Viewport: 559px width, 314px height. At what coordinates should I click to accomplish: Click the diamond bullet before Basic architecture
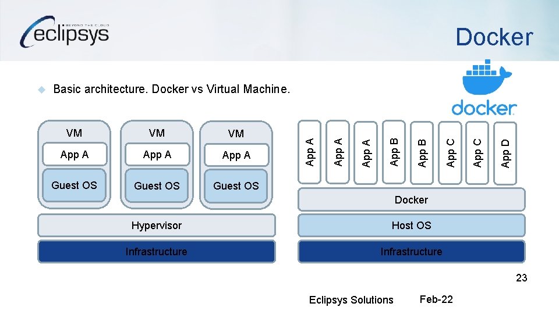(42, 90)
